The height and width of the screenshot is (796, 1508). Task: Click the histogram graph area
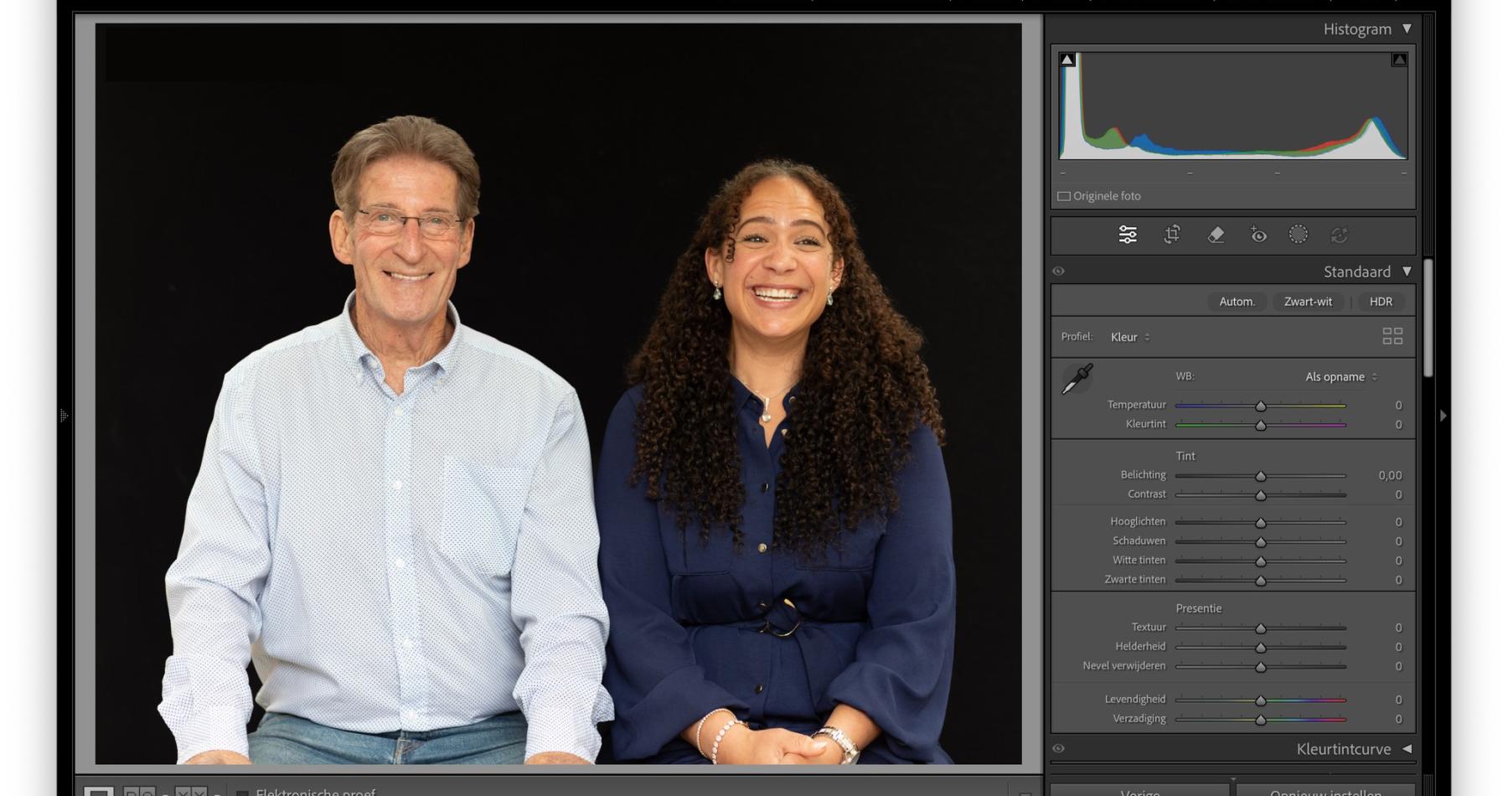(x=1233, y=106)
